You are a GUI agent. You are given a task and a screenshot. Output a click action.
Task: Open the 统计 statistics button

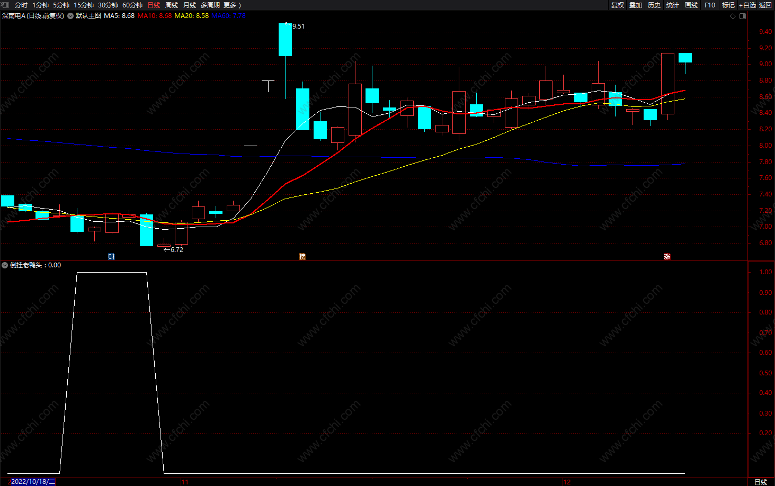673,5
